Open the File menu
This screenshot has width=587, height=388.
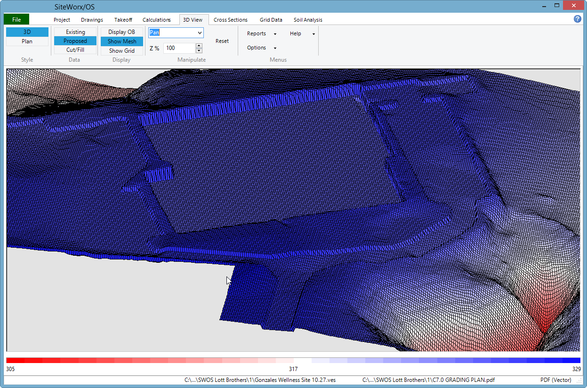(16, 19)
